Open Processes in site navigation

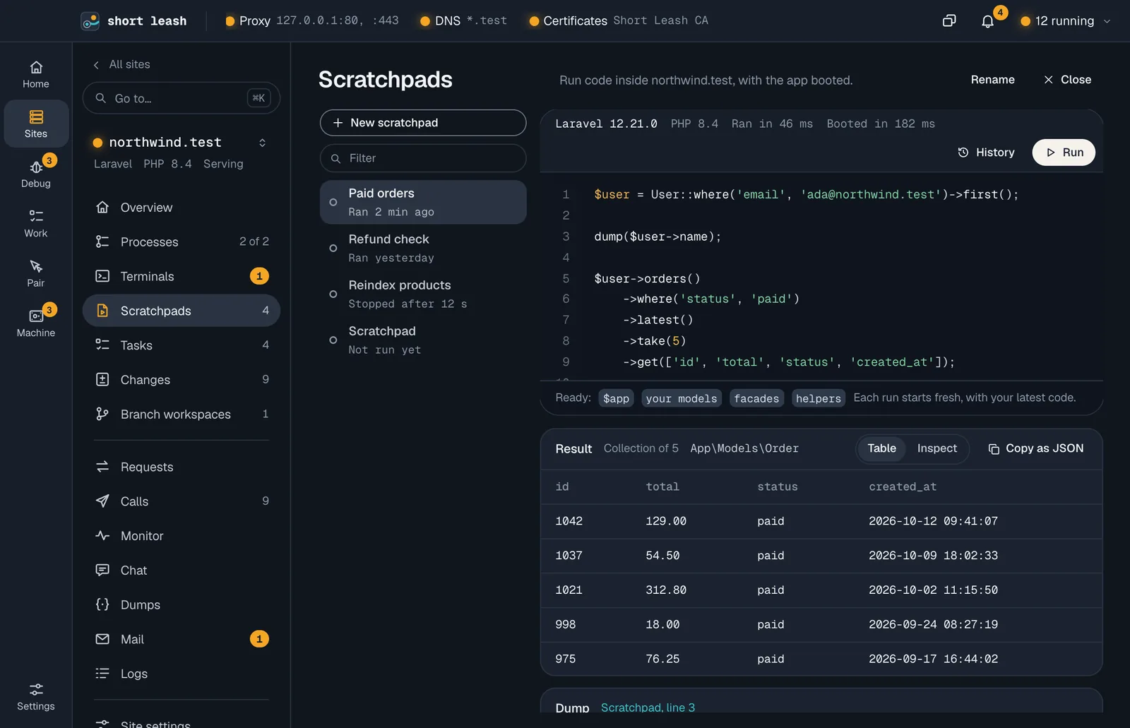(x=182, y=241)
